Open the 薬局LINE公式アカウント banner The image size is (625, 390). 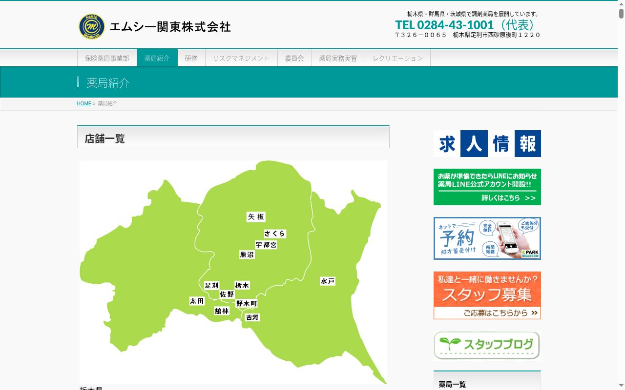click(x=487, y=187)
